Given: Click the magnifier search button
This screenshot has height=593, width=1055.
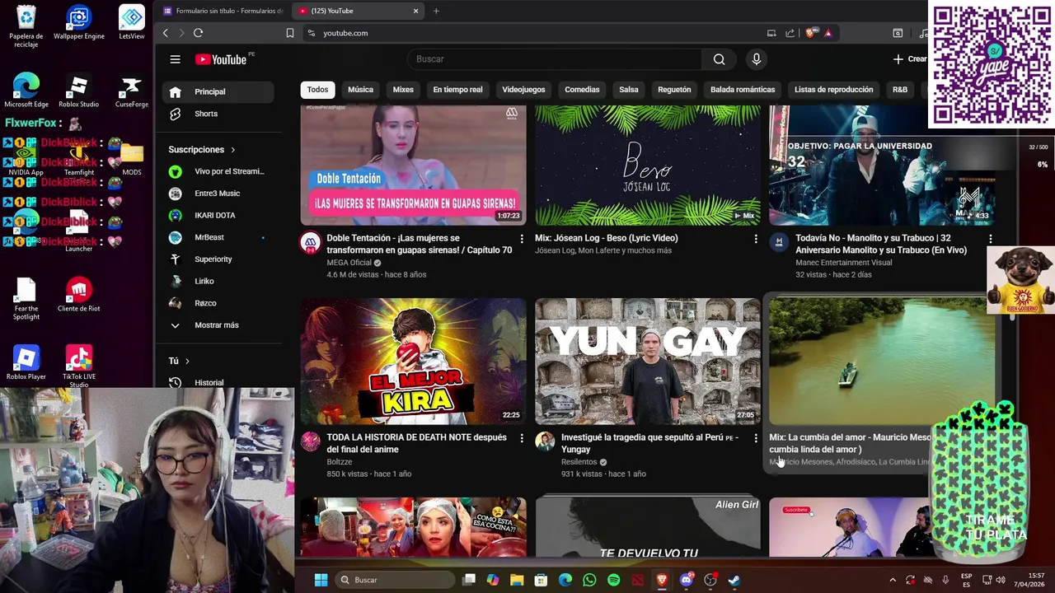Looking at the screenshot, I should [x=719, y=59].
